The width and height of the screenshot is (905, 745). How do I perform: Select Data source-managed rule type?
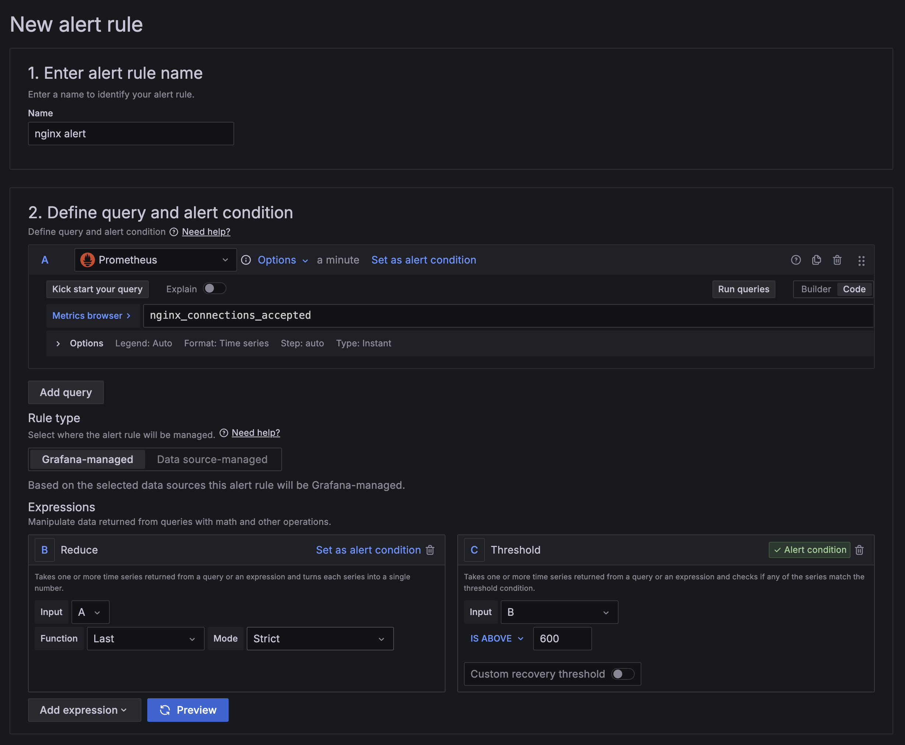point(212,459)
